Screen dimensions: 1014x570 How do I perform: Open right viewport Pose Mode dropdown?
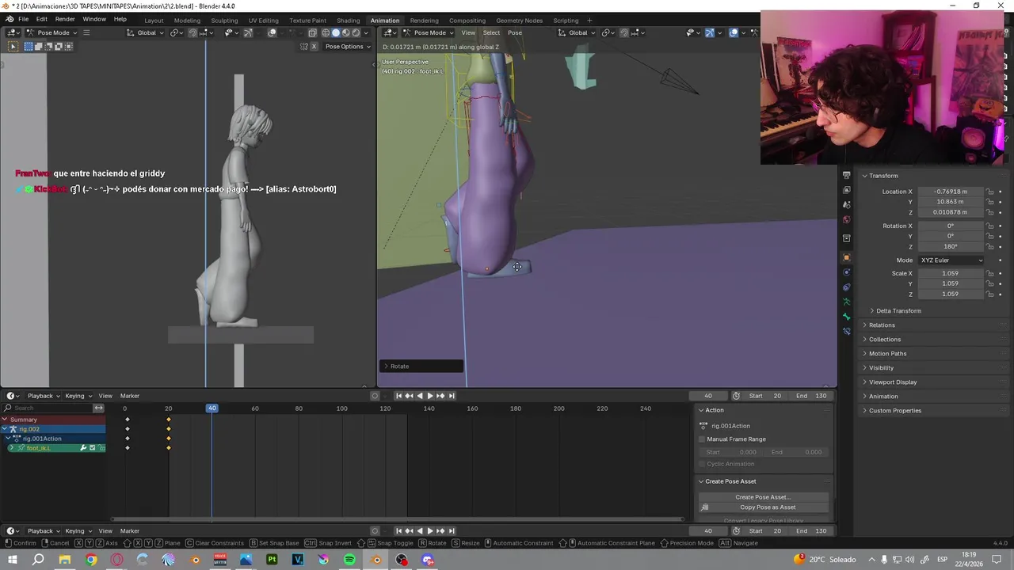point(429,32)
